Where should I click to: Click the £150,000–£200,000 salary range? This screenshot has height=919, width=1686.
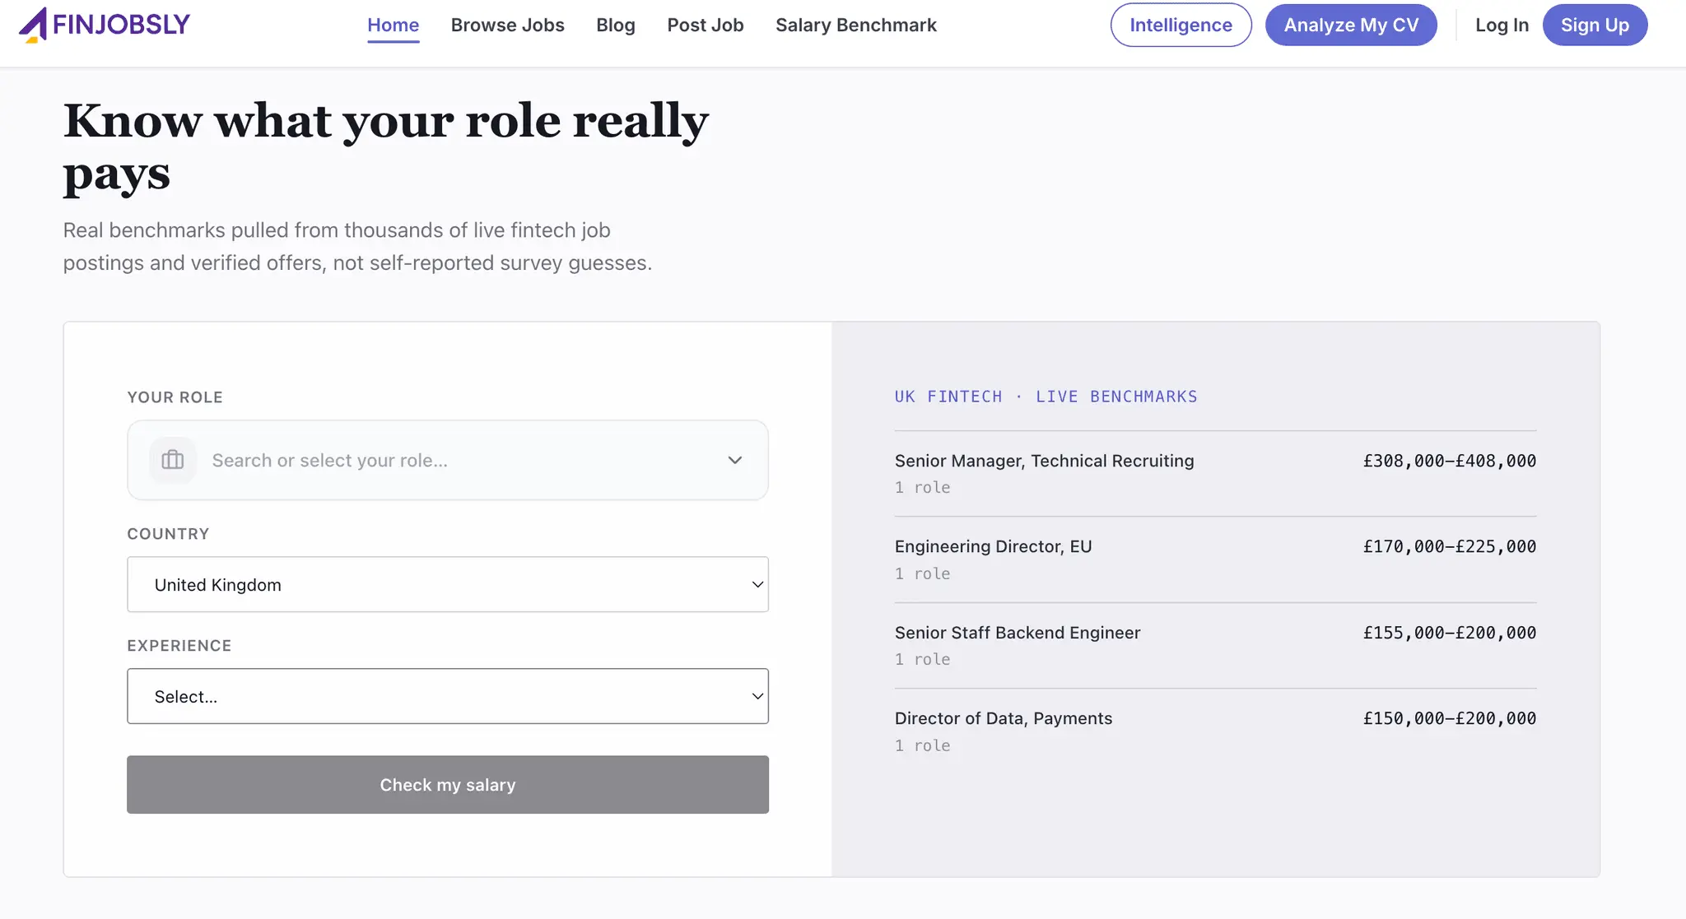click(x=1450, y=718)
